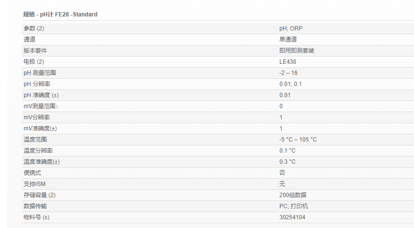The width and height of the screenshot is (414, 228).
Task: Click the "0.01; 0.1" resolution value
Action: (291, 84)
